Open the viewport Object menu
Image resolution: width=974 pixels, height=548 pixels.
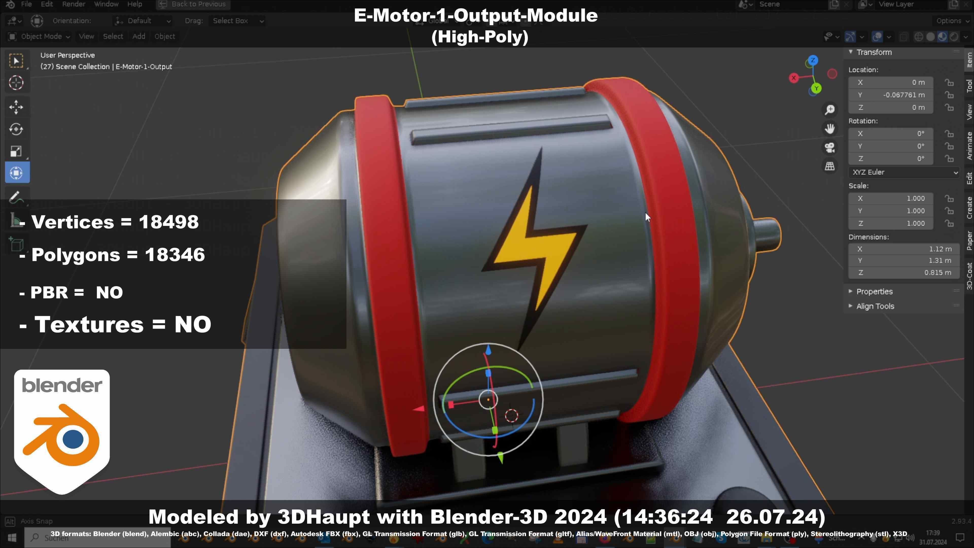tap(164, 36)
